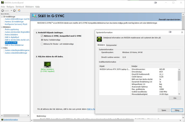
Task: Click left sidebar horizontal scroll right arrow
Action: coord(28,116)
